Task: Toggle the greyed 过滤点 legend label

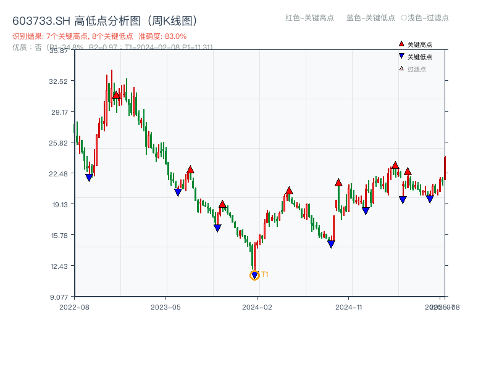Action: pos(416,69)
